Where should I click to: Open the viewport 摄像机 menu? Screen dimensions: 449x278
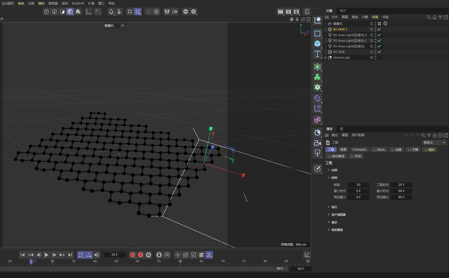[109, 26]
